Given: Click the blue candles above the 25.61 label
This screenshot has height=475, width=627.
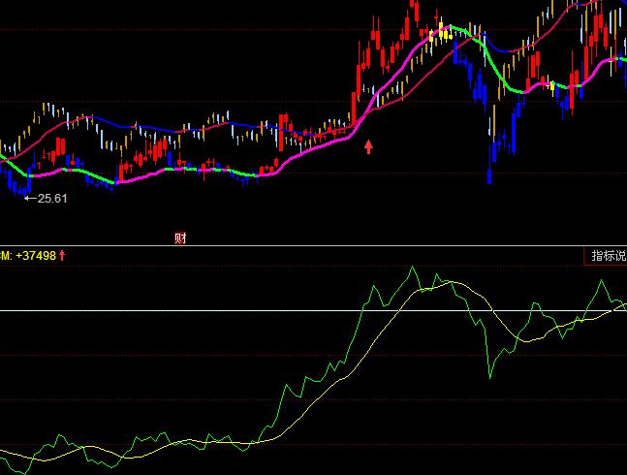Looking at the screenshot, I should tap(16, 179).
